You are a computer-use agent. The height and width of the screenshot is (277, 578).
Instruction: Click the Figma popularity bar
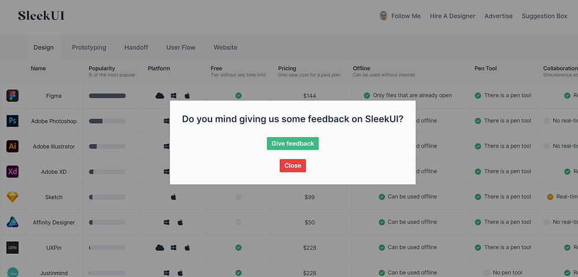[x=107, y=96]
